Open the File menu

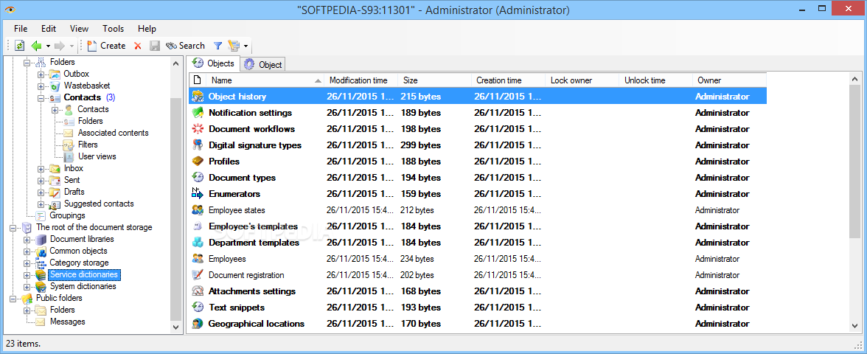(21, 29)
